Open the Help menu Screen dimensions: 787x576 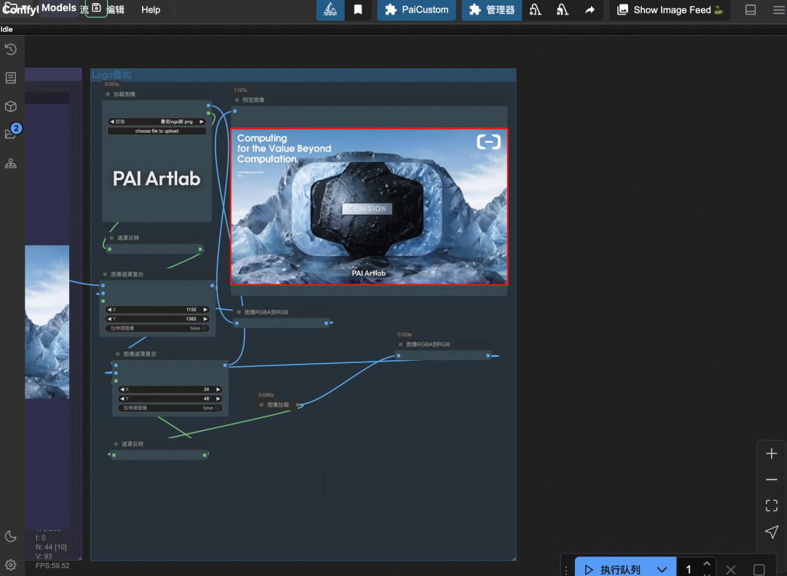(x=151, y=9)
